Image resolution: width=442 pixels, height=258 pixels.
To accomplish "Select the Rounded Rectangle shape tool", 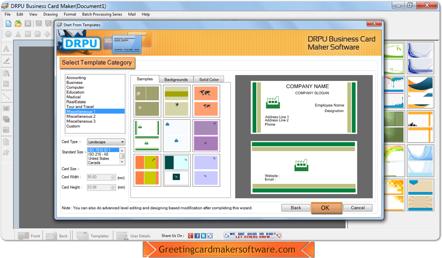I will point(37,34).
